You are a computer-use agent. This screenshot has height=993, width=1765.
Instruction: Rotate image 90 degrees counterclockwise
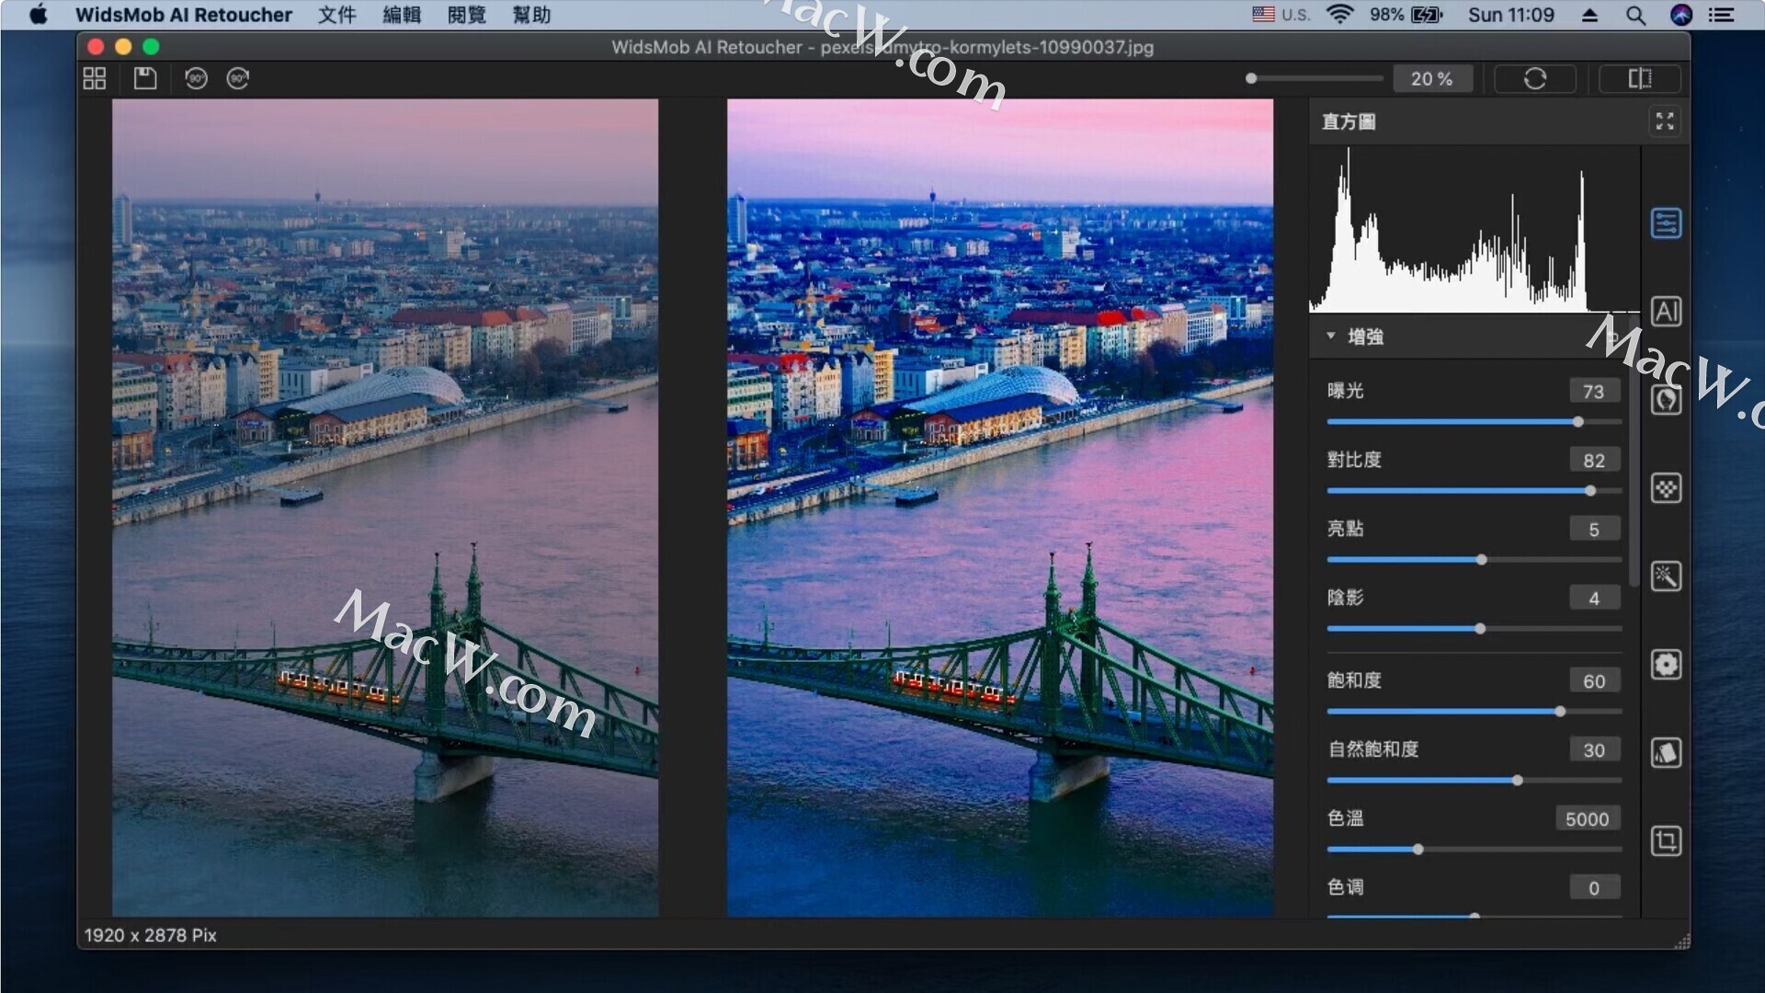(x=196, y=79)
